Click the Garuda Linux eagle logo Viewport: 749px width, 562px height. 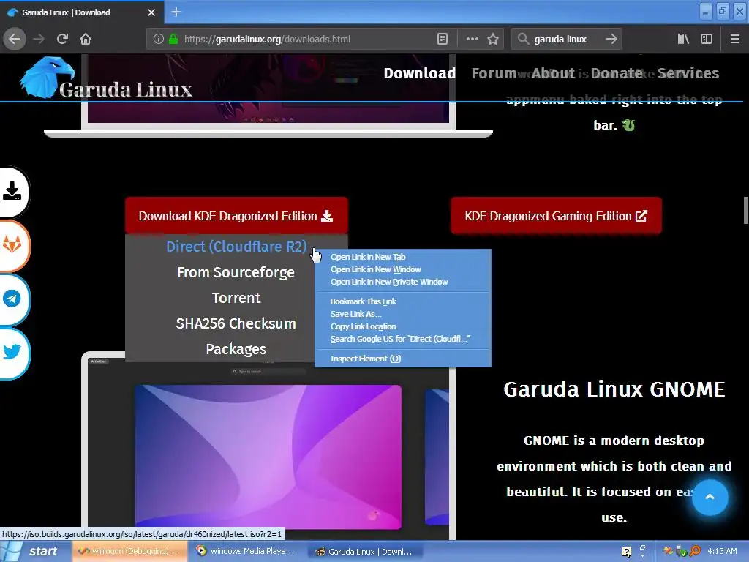tap(47, 78)
